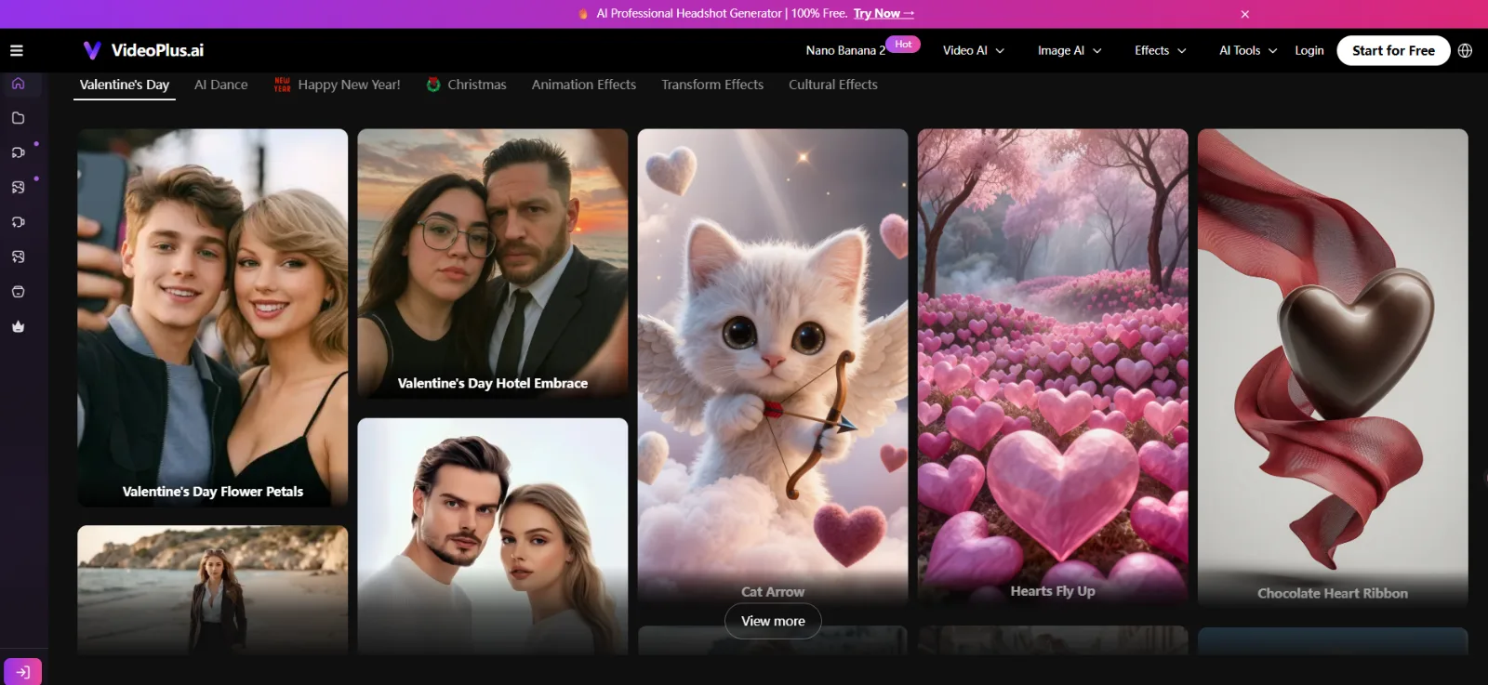1488x685 pixels.
Task: Open the globe language selector
Action: [x=1465, y=50]
